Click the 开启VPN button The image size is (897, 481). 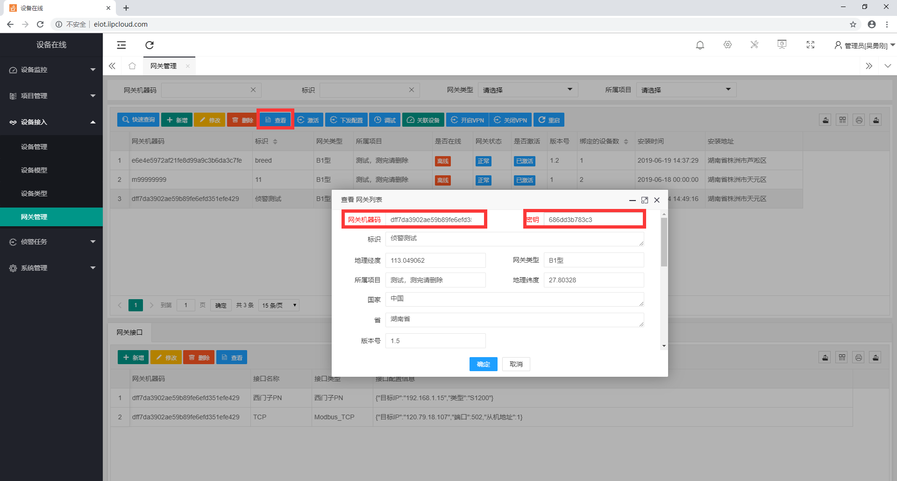467,120
